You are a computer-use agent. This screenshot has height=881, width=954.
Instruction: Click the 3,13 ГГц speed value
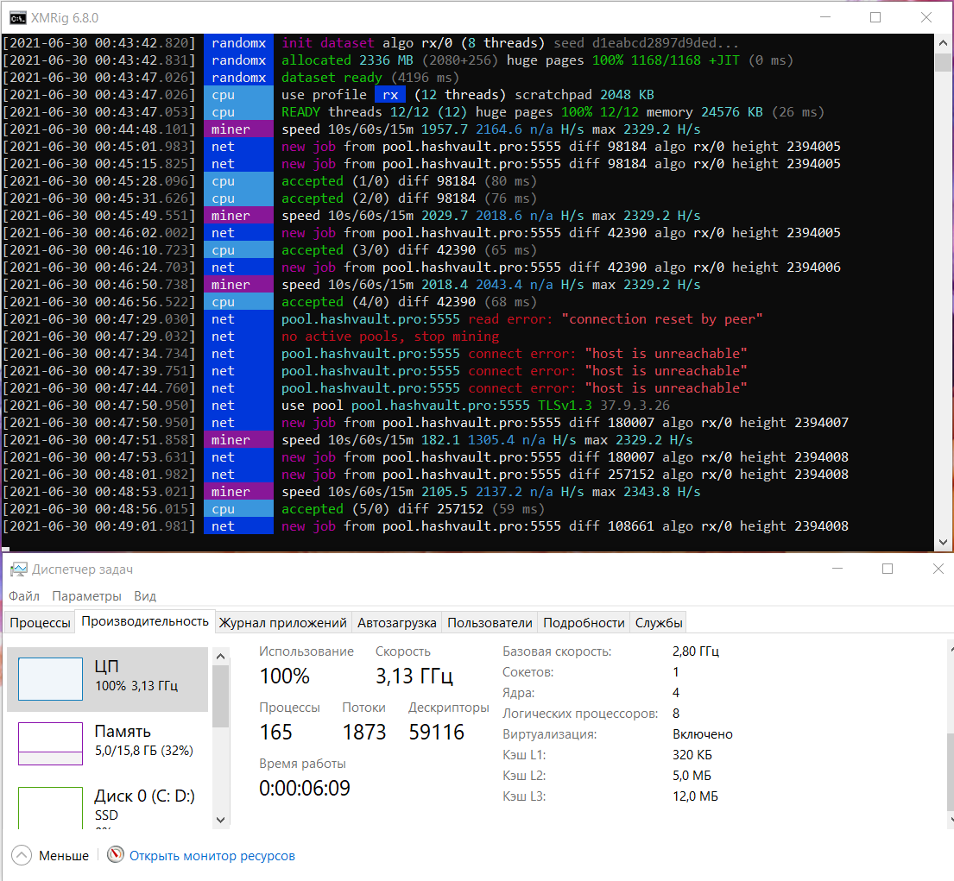point(414,676)
